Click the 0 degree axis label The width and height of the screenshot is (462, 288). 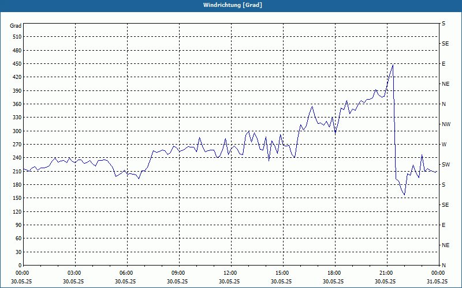[20, 266]
